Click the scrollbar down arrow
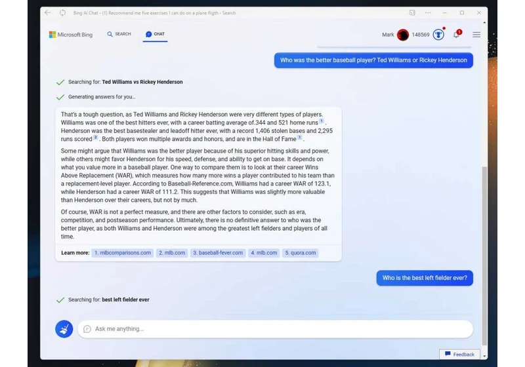 click(484, 357)
